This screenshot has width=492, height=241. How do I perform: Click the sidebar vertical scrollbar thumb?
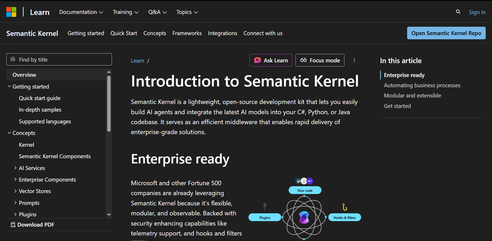click(x=109, y=103)
